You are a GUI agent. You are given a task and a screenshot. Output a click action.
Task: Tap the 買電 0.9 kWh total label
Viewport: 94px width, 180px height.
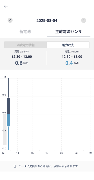[x=22, y=52]
